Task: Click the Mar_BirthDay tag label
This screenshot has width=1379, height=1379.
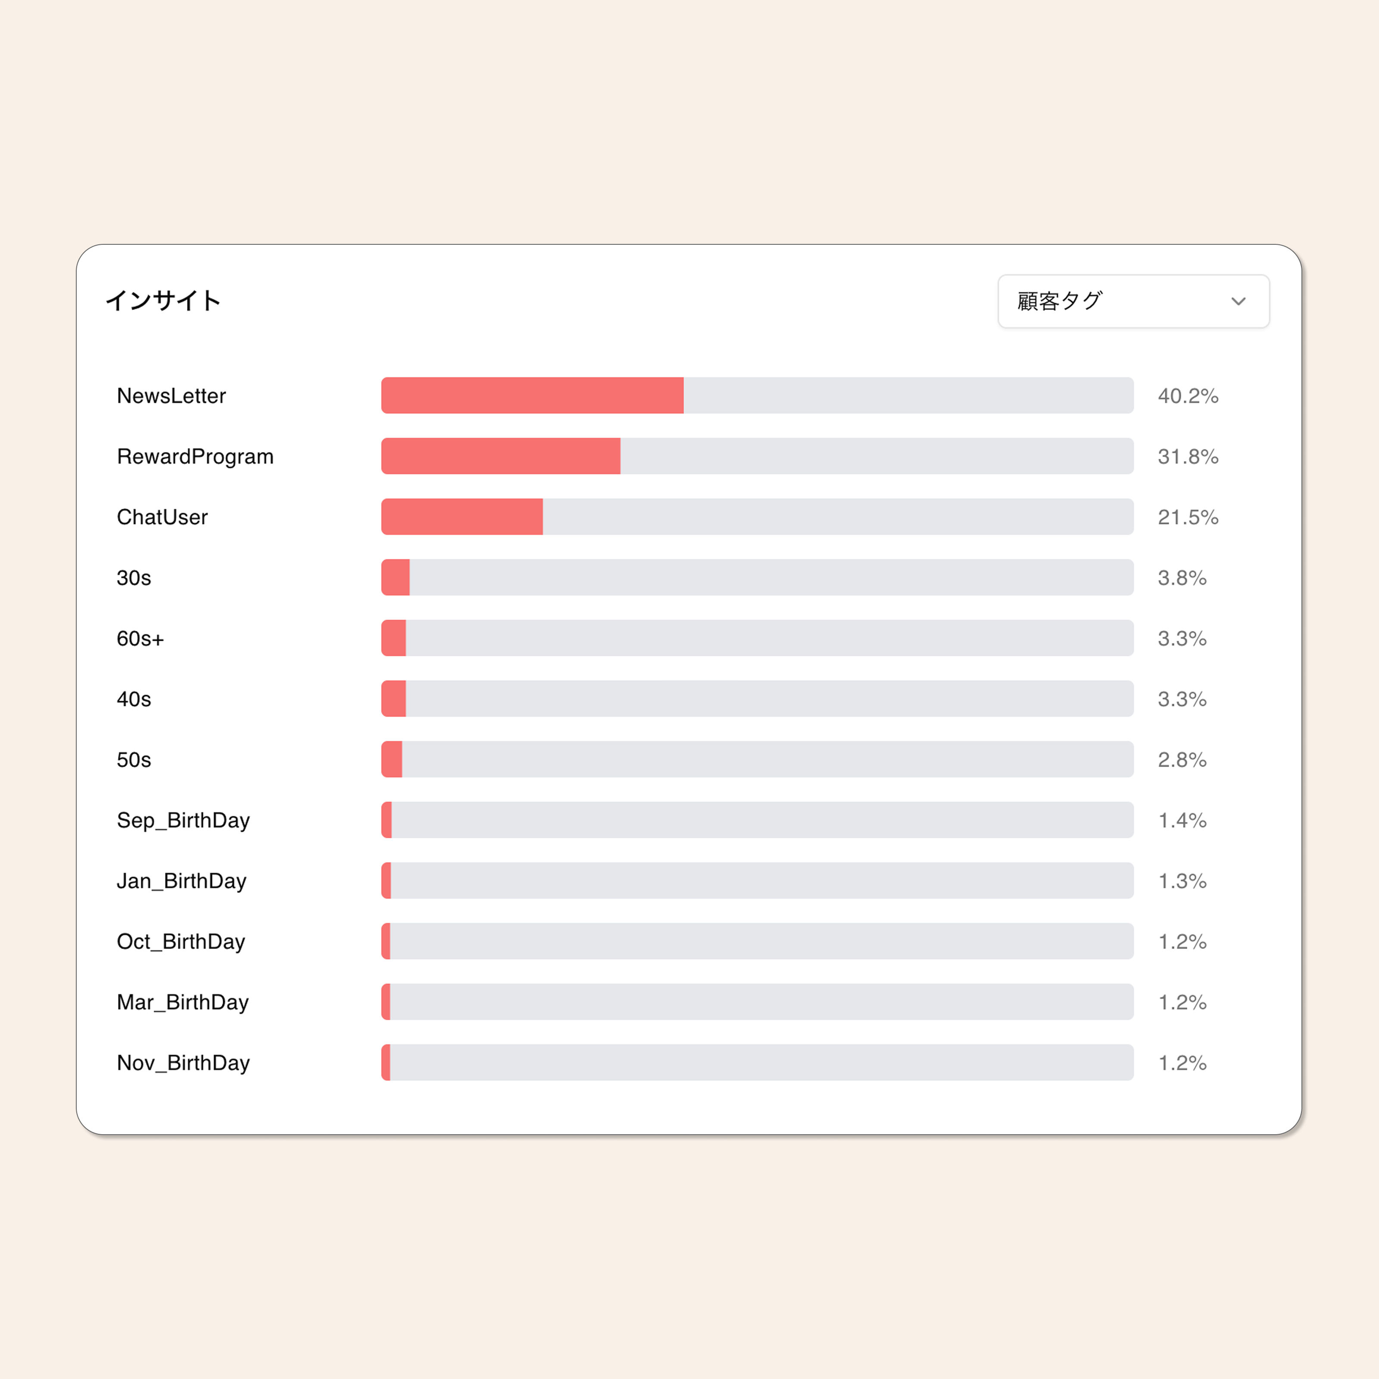Action: coord(183,1002)
